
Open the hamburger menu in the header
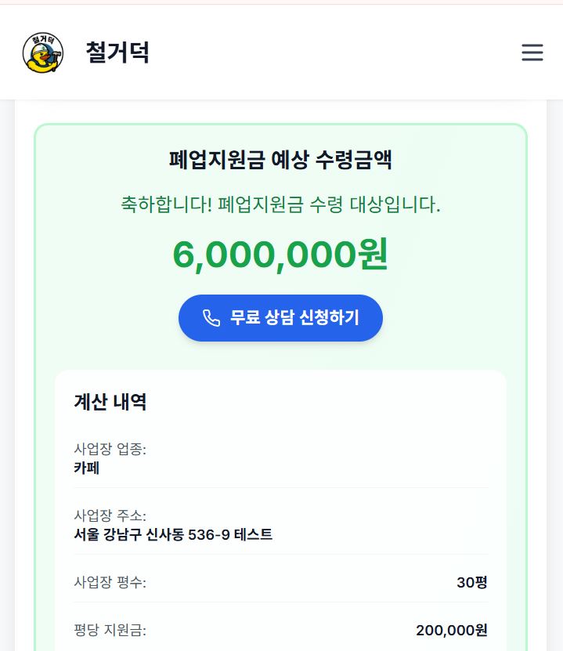click(532, 52)
